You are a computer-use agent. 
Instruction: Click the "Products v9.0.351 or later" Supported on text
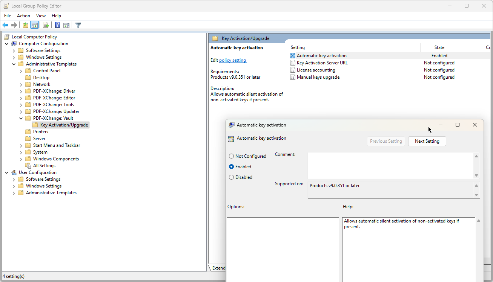[x=335, y=186]
